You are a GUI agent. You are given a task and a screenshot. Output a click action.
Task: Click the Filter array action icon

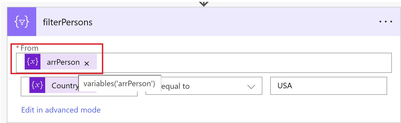(x=22, y=22)
